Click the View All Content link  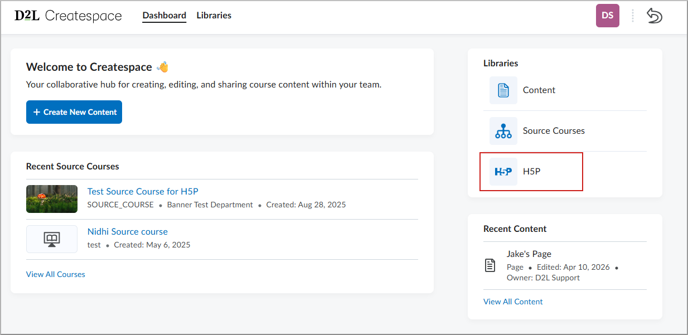(x=513, y=302)
